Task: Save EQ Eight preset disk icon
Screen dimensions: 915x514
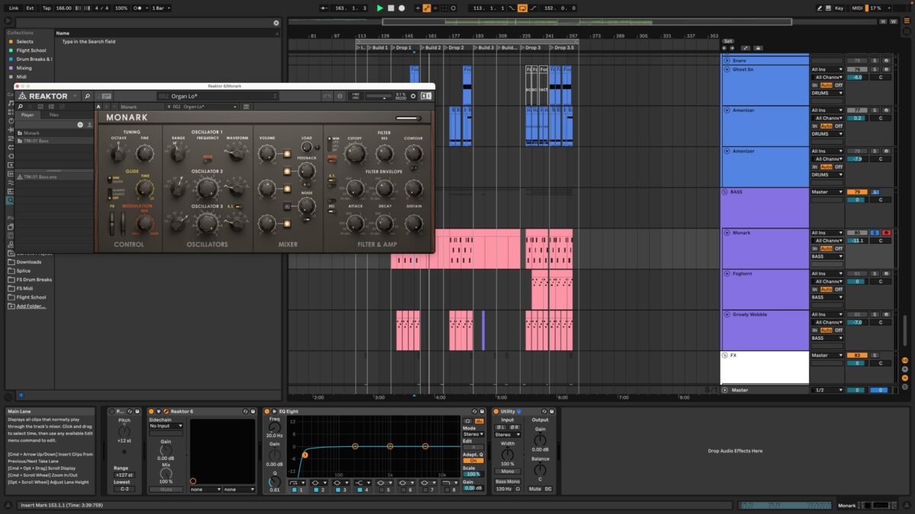Action: click(481, 411)
